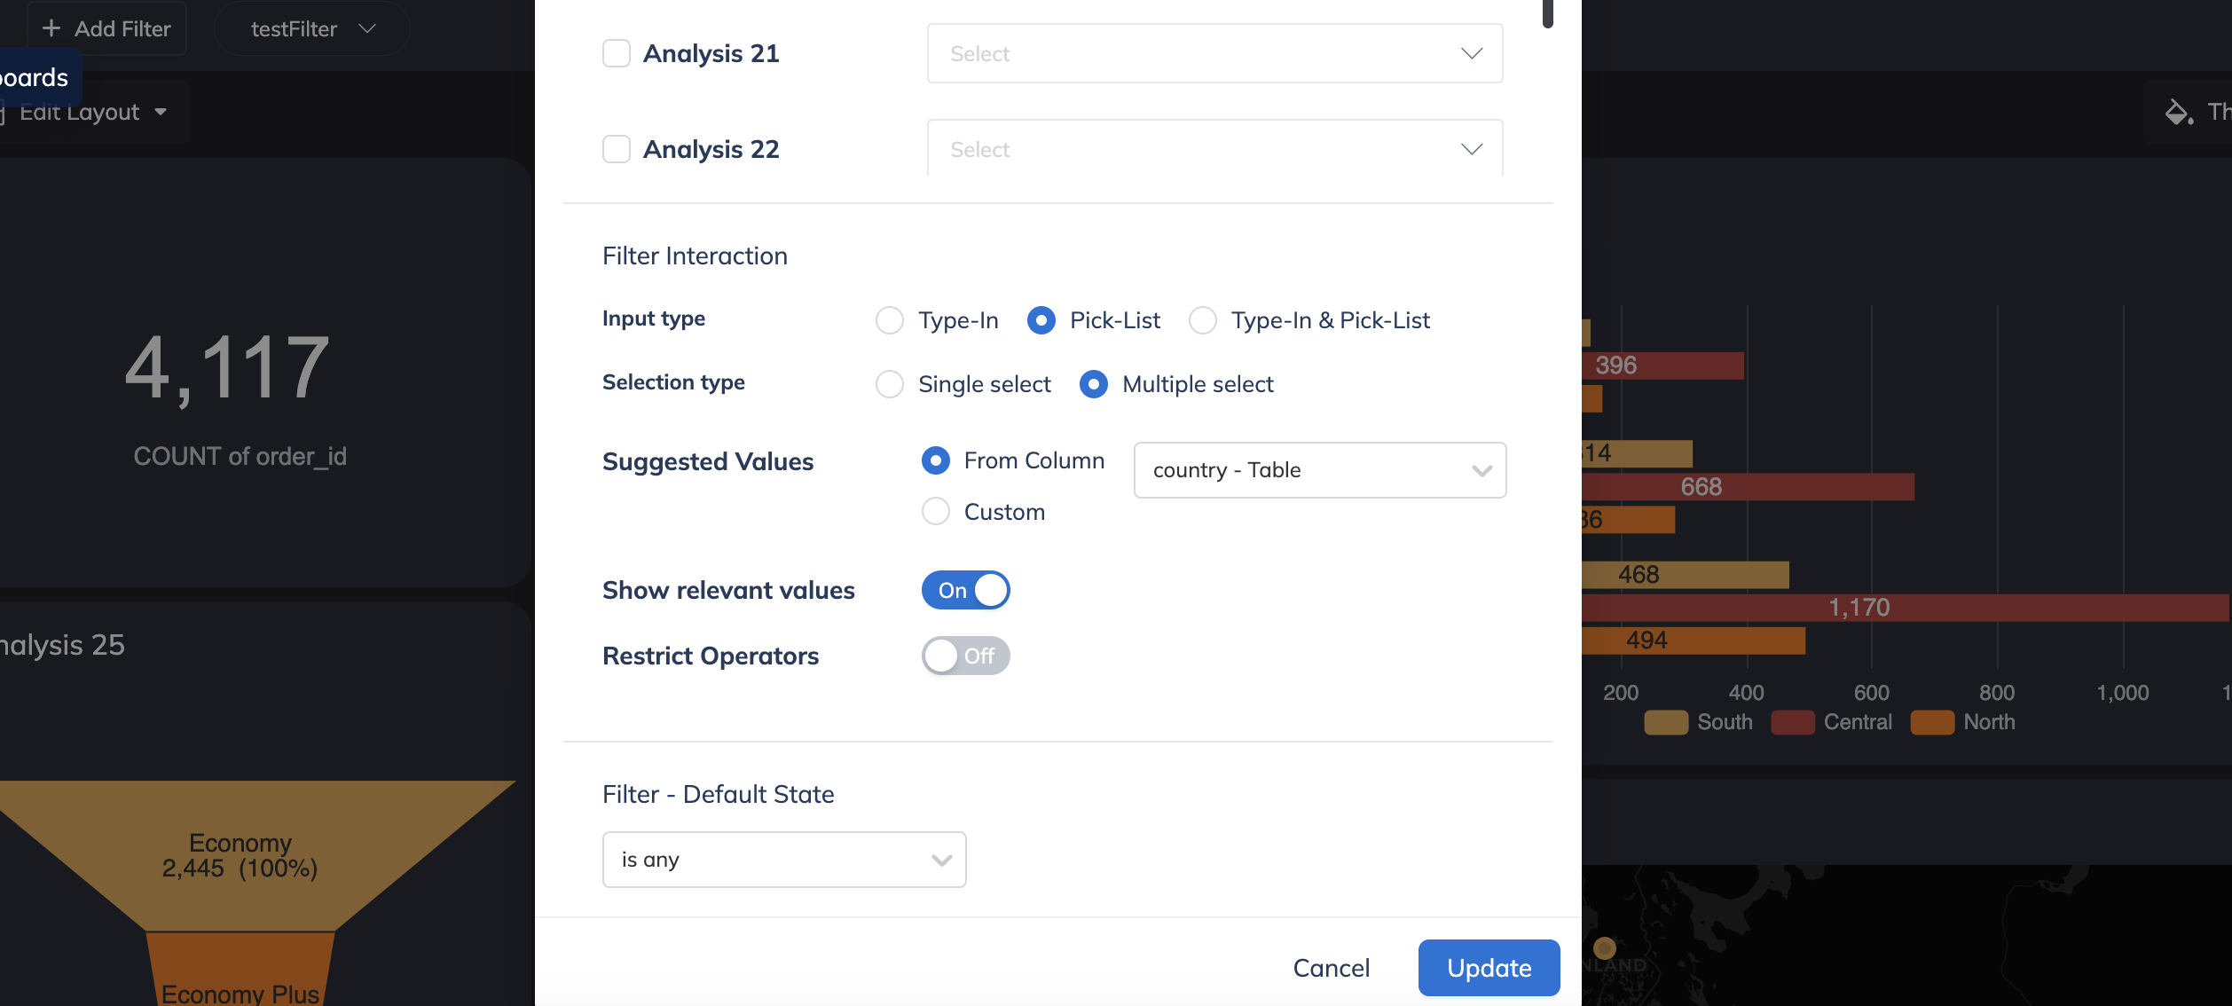The image size is (2232, 1006).
Task: Expand the 'is any' default state dropdown
Action: coord(784,860)
